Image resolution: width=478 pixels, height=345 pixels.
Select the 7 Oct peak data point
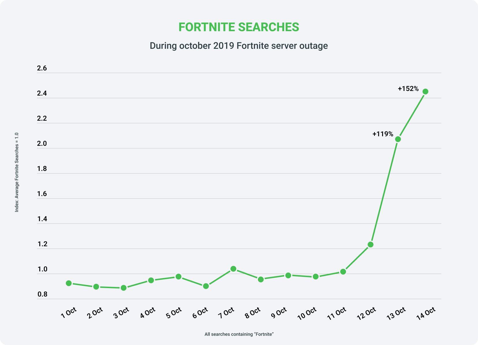tap(233, 269)
